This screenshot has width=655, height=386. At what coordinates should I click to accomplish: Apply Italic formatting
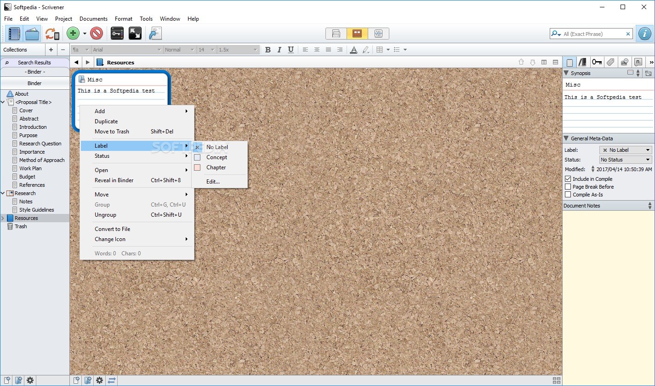coord(279,50)
